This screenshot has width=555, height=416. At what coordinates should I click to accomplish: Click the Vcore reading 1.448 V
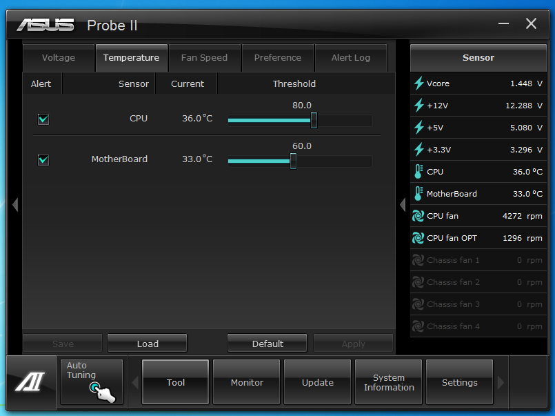click(x=526, y=83)
